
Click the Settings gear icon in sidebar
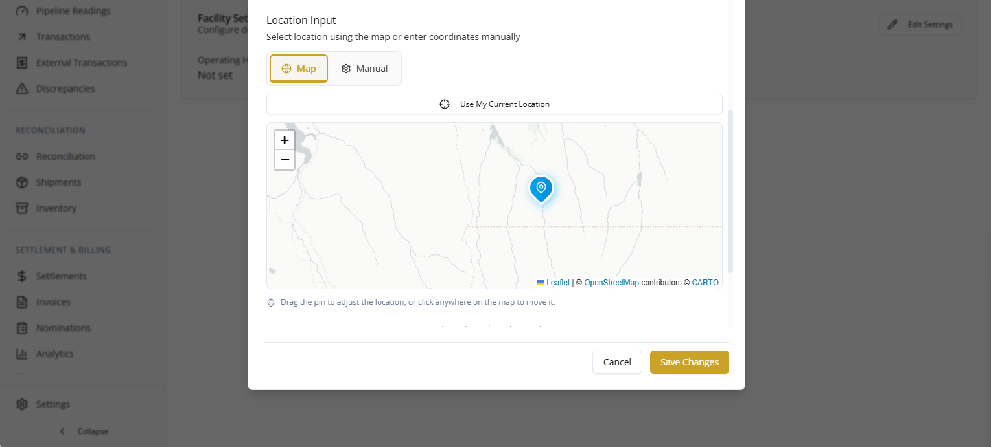coord(22,404)
